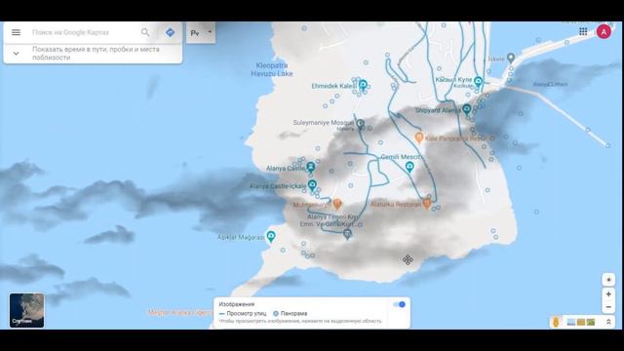Open the Alanya Castle İçkale marker
The height and width of the screenshot is (351, 624).
[x=312, y=185]
